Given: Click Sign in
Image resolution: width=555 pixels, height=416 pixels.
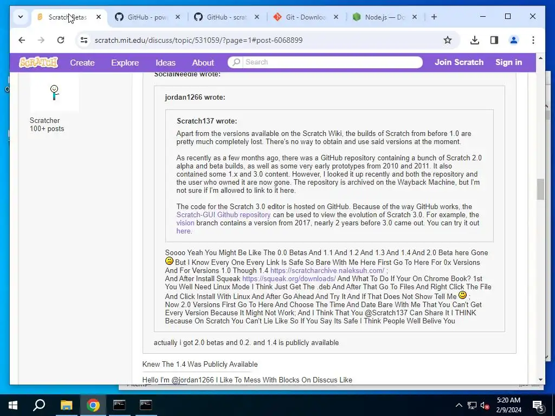Looking at the screenshot, I should 508,62.
